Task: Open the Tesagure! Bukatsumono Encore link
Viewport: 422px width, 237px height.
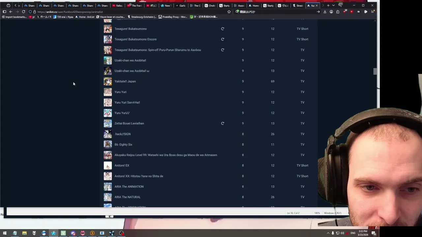Action: point(136,39)
